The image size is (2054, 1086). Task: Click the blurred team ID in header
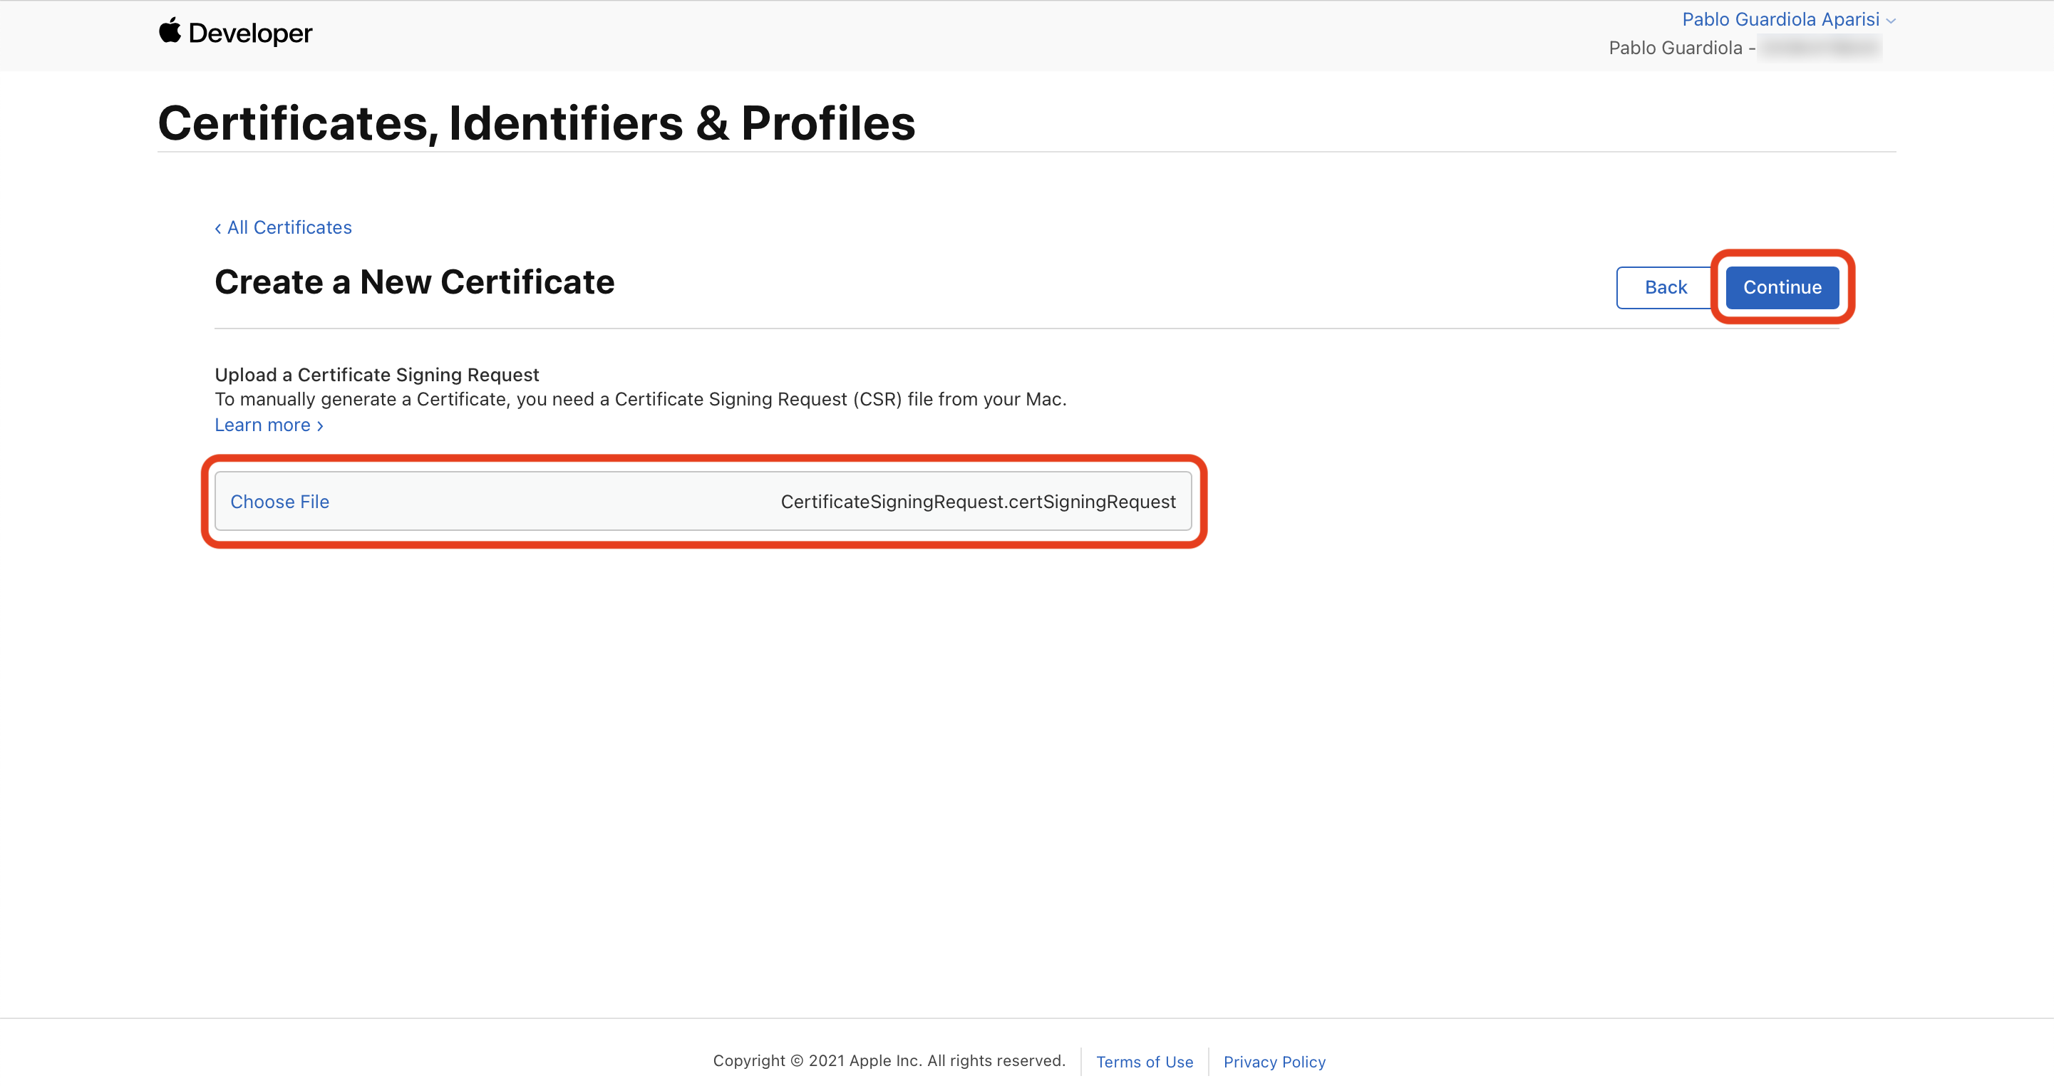1819,48
